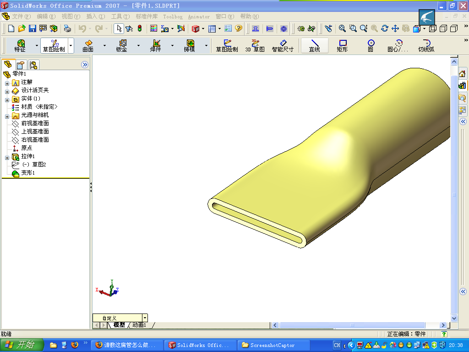Click the graphics area horizontal scrollbar
This screenshot has height=352, width=469.
[353, 324]
